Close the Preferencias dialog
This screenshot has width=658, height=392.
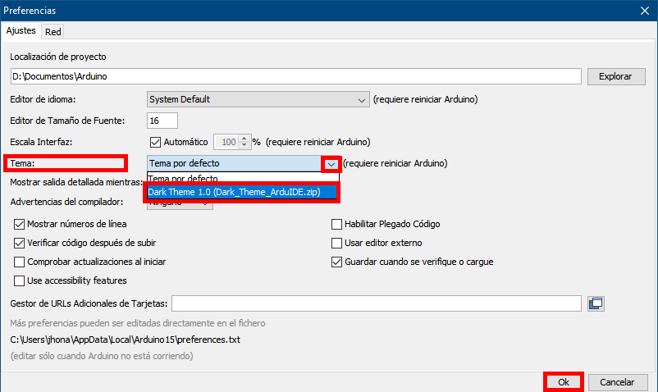(645, 11)
